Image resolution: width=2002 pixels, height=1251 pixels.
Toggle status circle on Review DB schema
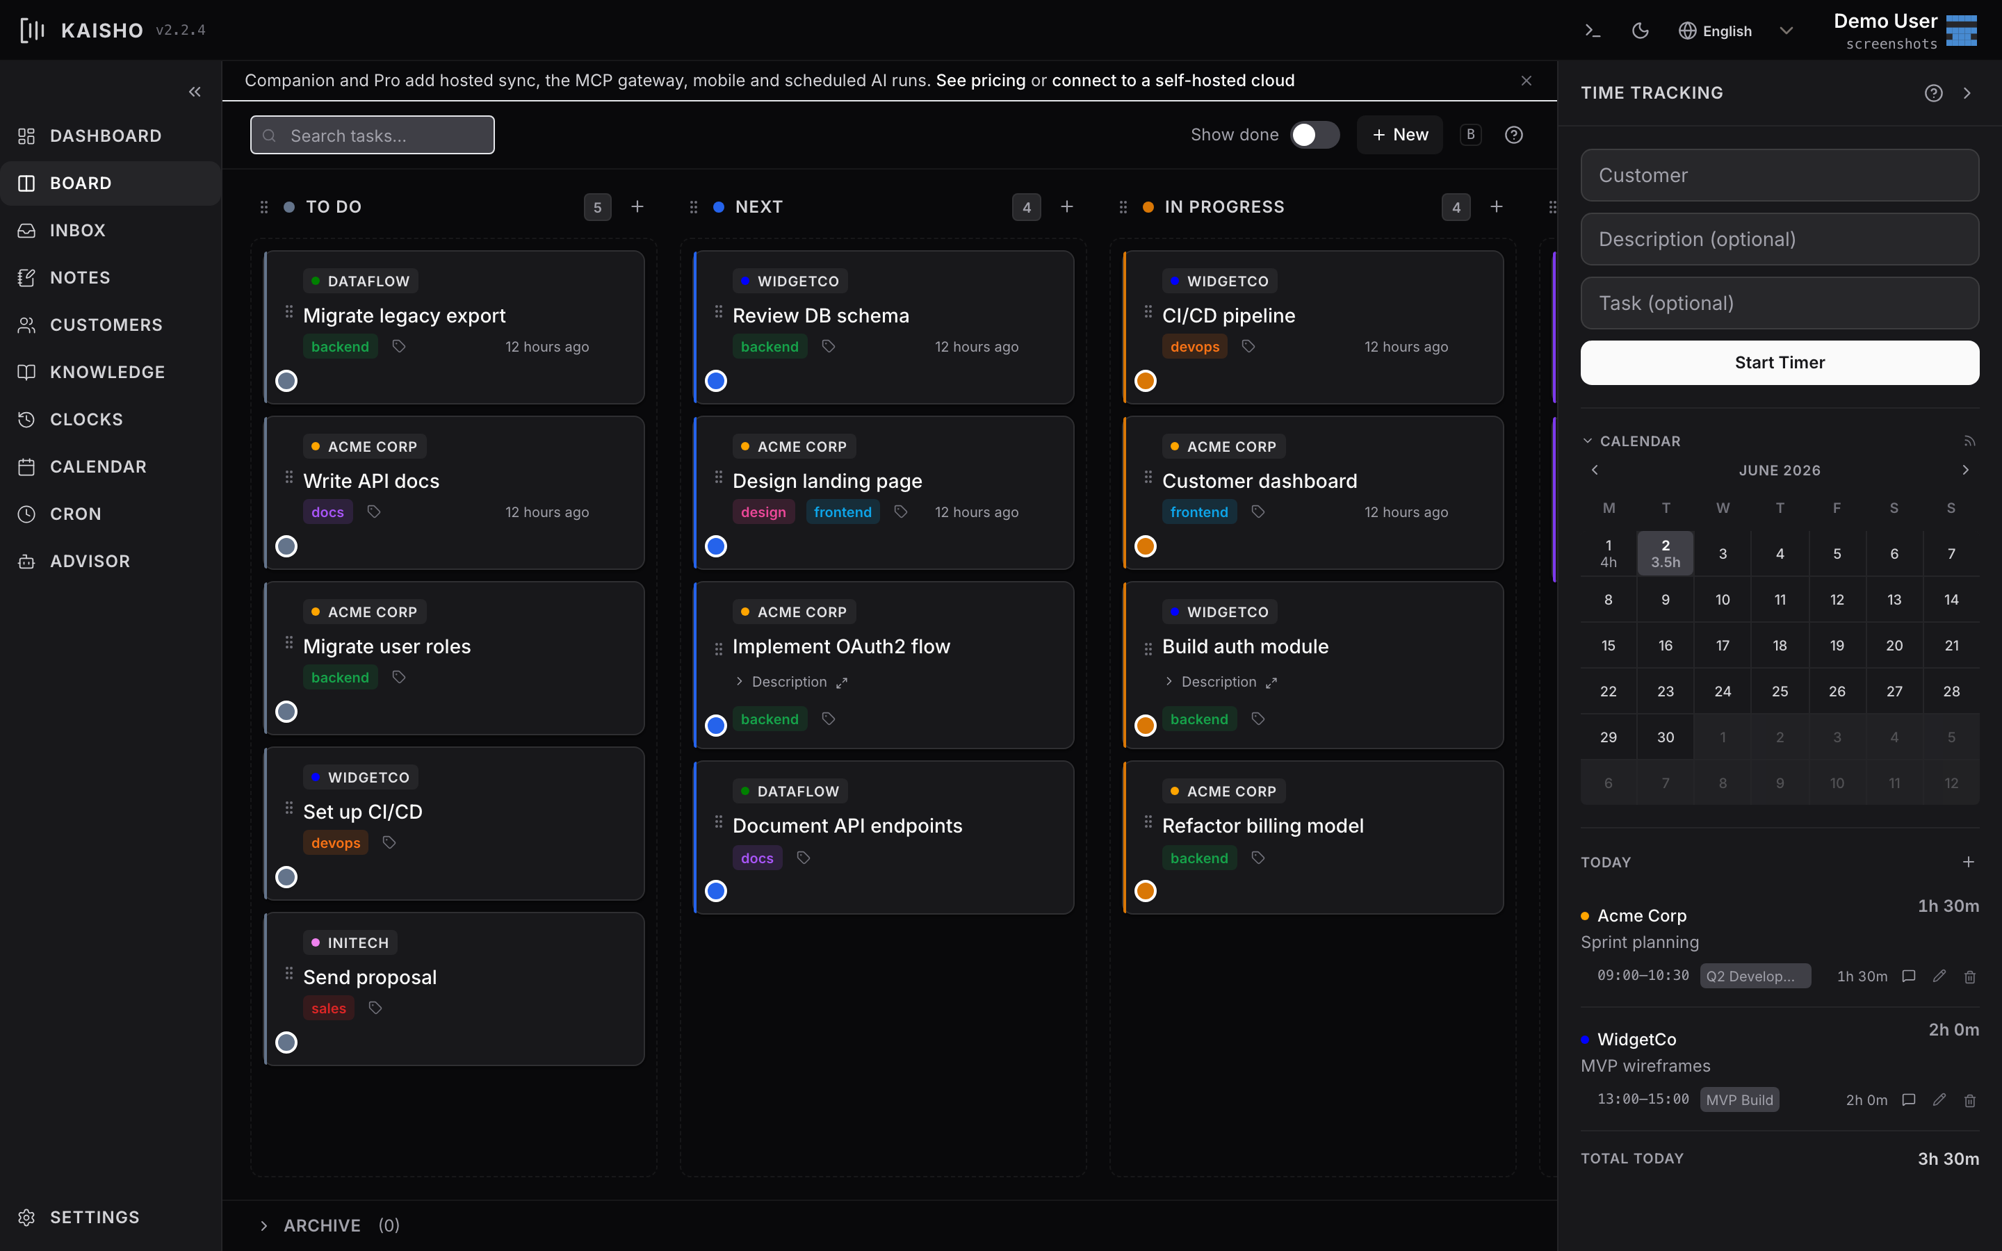pos(715,381)
